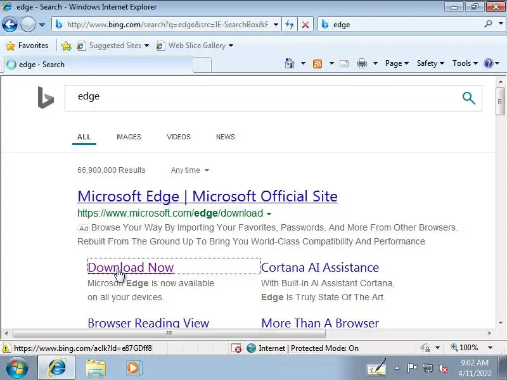Click the greyed Forward navigation button
Screen dimensions: 507x380
(28, 24)
